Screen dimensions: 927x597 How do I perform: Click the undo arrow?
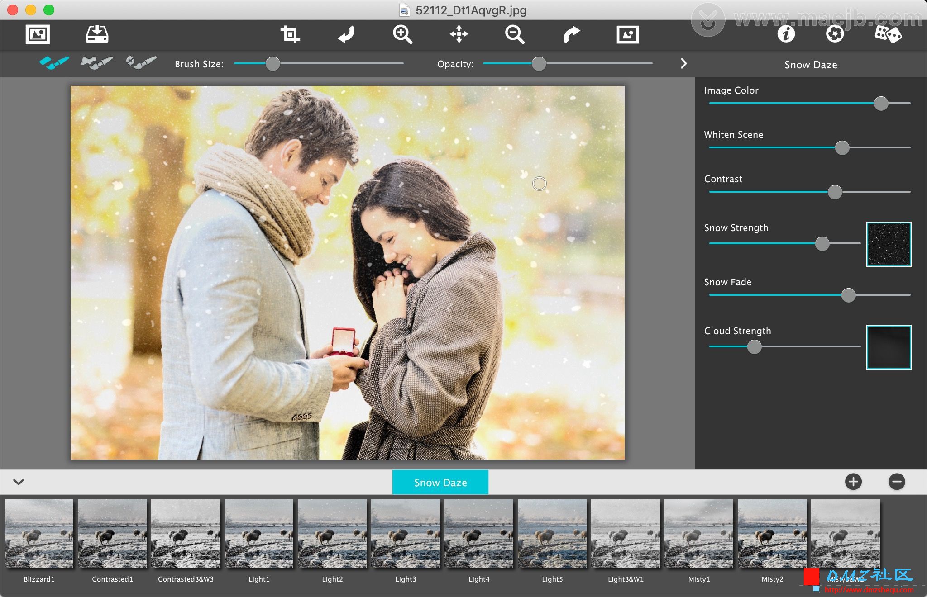click(346, 34)
